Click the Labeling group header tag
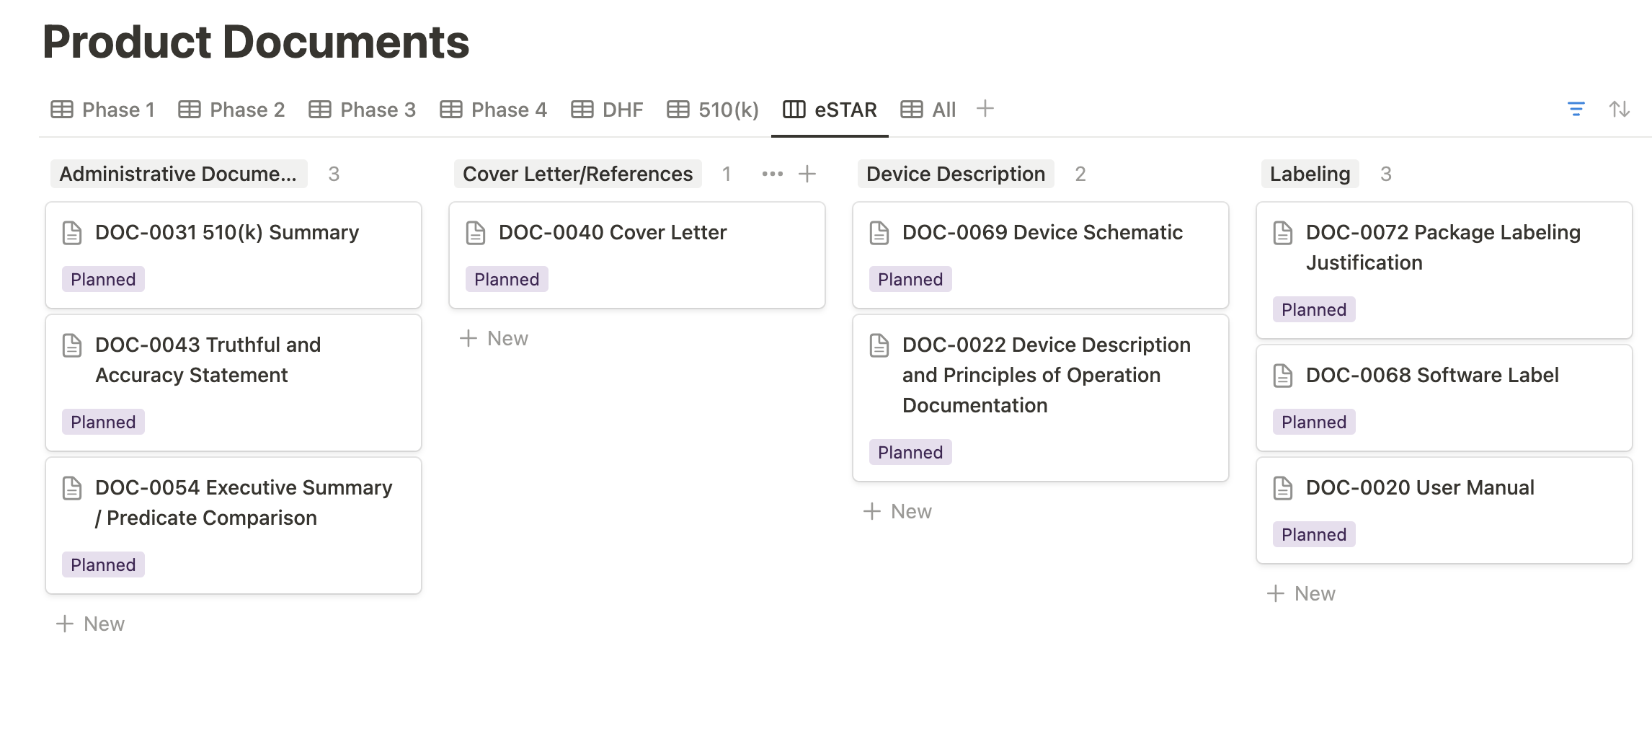Screen dimensions: 1652x744 (1310, 174)
